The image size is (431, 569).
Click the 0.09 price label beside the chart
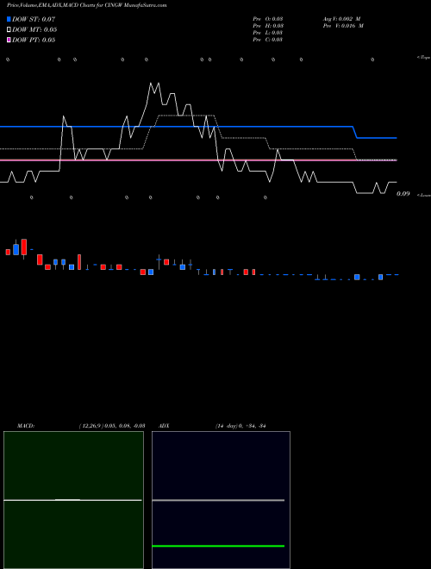(x=403, y=194)
